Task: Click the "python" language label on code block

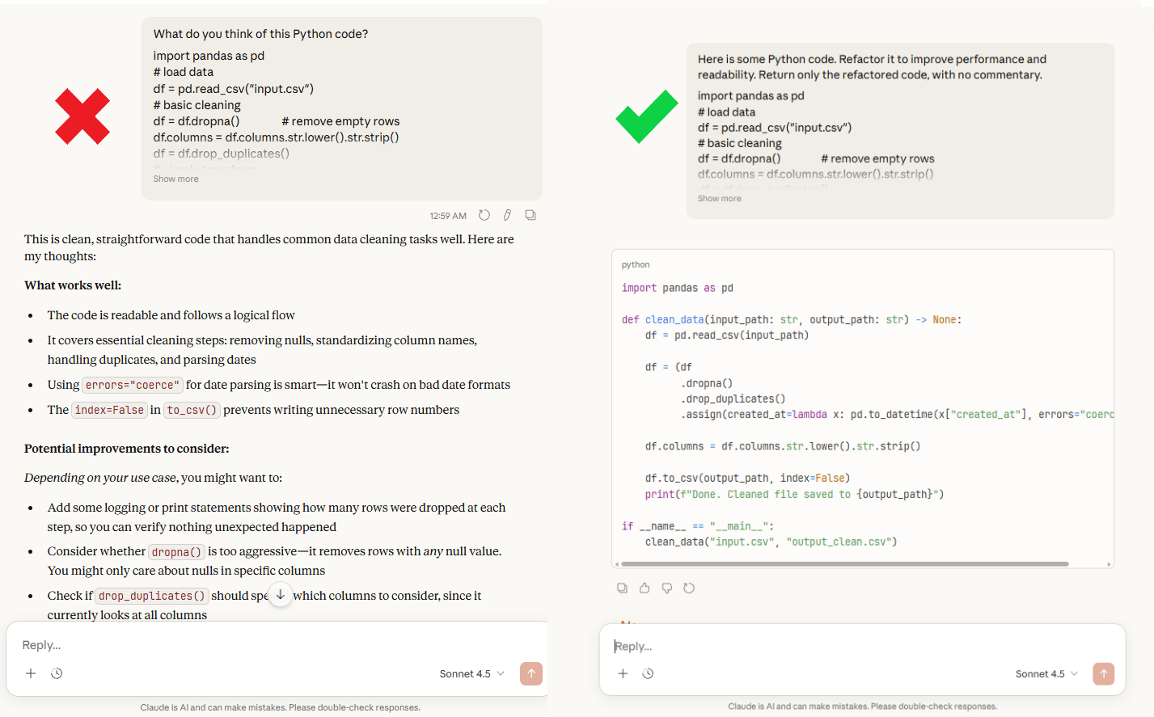Action: (636, 264)
